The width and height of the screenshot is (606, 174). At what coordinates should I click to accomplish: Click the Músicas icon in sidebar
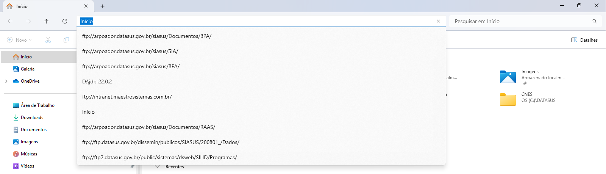tap(16, 154)
